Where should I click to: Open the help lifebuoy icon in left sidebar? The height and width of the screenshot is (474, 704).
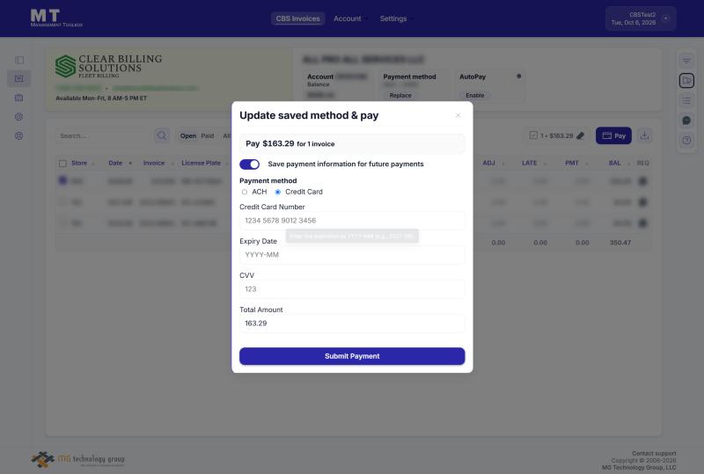(18, 135)
